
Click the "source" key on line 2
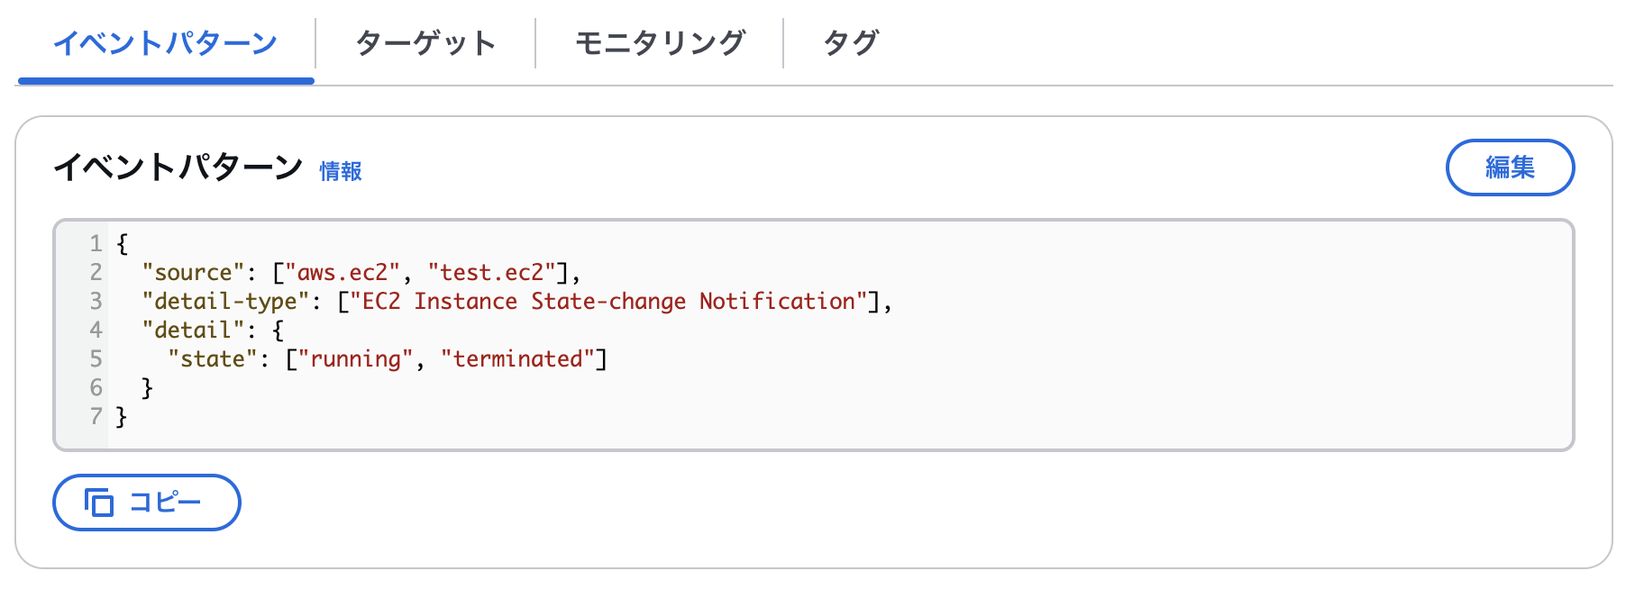pyautogui.click(x=193, y=273)
